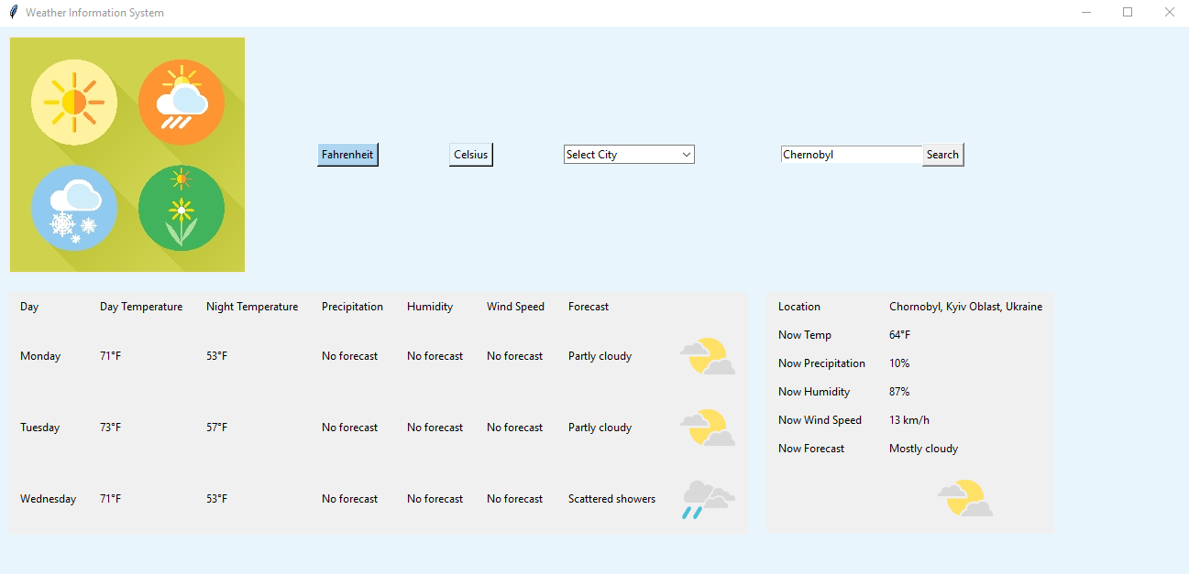This screenshot has width=1189, height=574.
Task: Switch temperature units to Celsius
Action: click(471, 155)
